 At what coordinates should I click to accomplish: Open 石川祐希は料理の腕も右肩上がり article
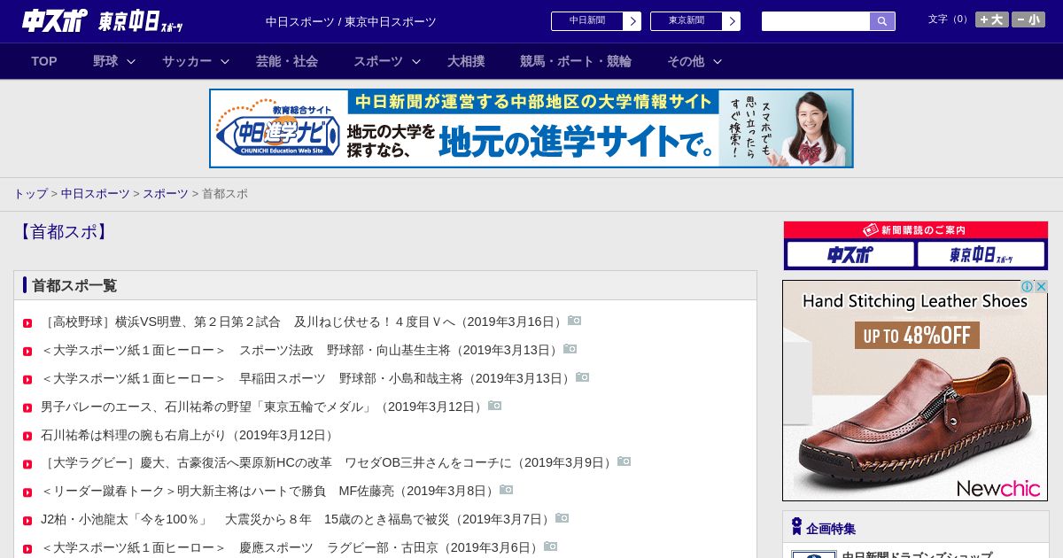tap(190, 435)
